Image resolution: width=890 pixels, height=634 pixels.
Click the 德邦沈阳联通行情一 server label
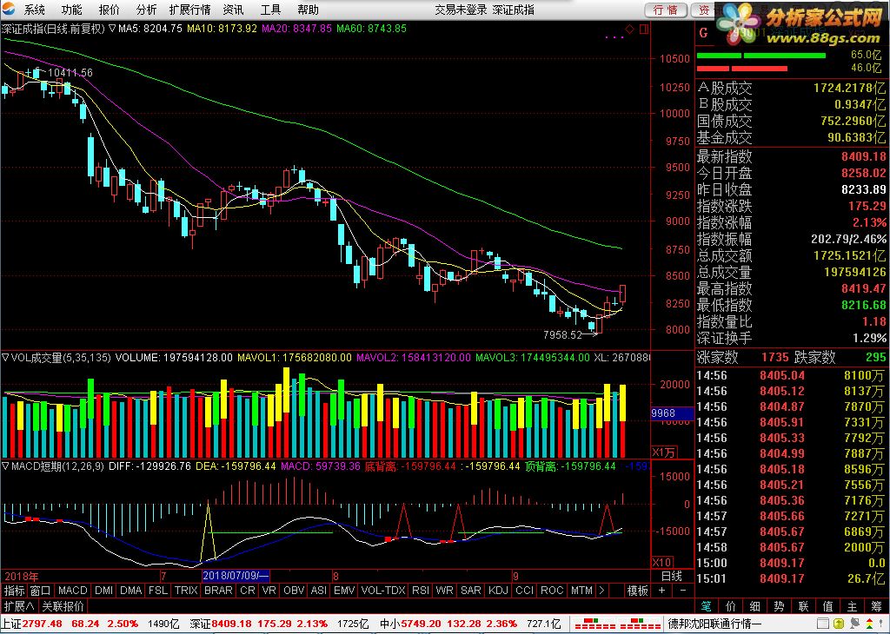coord(714,624)
